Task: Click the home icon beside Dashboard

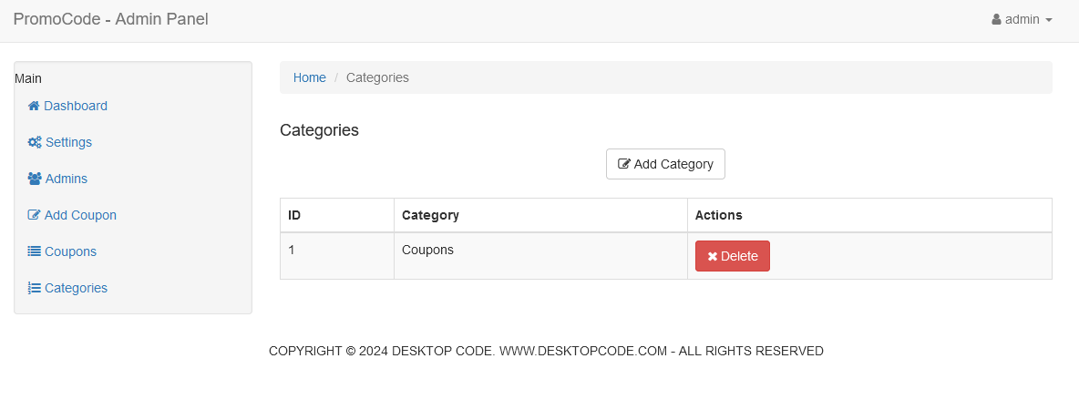Action: pos(34,106)
